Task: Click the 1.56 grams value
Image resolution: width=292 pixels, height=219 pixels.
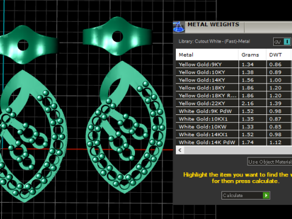Action: click(x=248, y=80)
